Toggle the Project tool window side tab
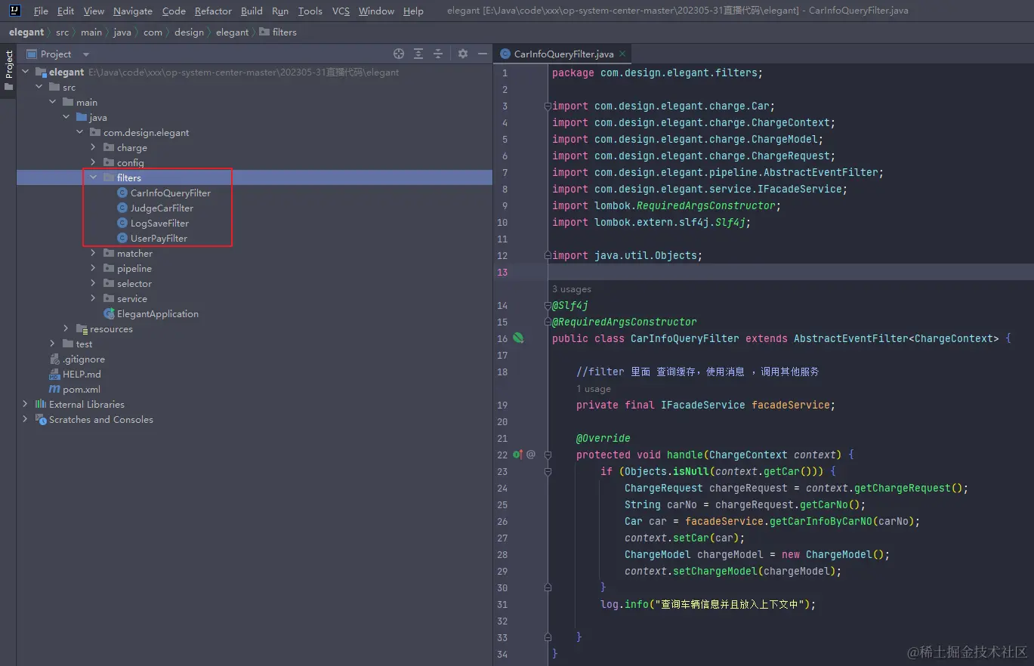This screenshot has width=1034, height=666. pyautogui.click(x=8, y=70)
